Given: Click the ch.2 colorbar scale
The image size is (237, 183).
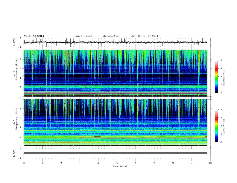Looking at the screenshot, I should pos(217,126).
